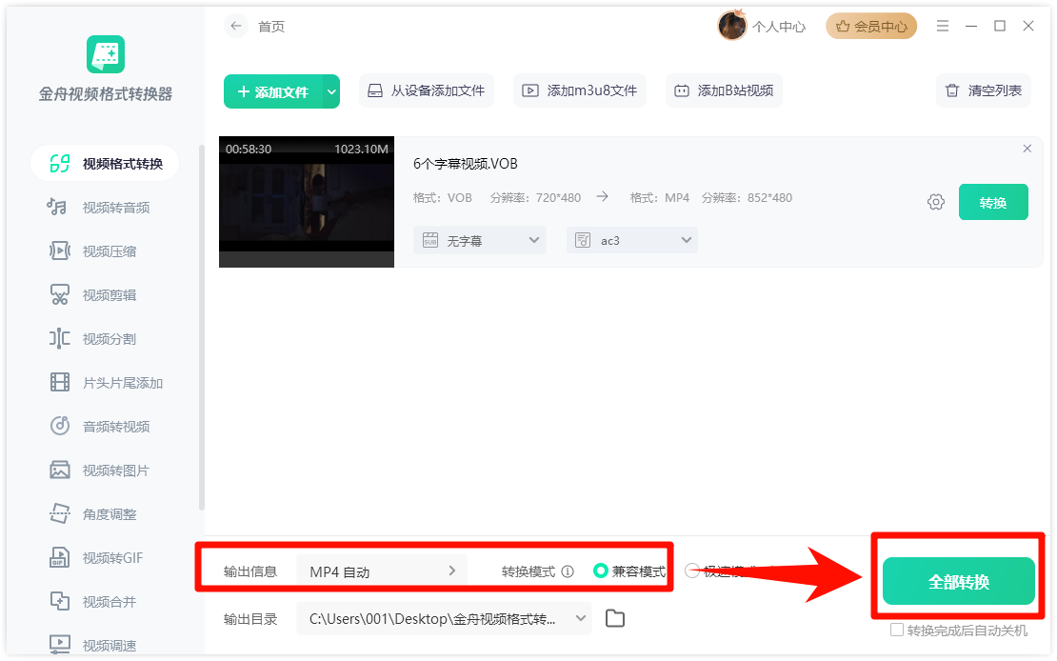1057x661 pixels.
Task: Close the converter window
Action: [1028, 26]
